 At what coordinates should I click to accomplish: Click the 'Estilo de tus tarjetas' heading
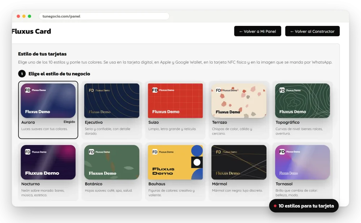point(42,54)
